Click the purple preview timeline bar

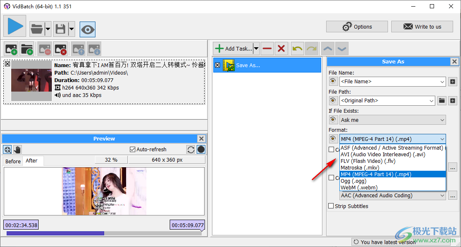coord(55,233)
